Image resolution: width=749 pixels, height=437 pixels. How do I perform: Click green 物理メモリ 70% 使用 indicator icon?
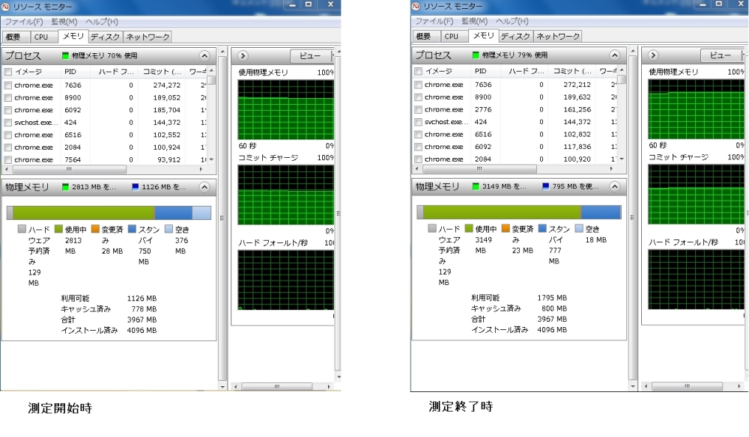(x=66, y=55)
